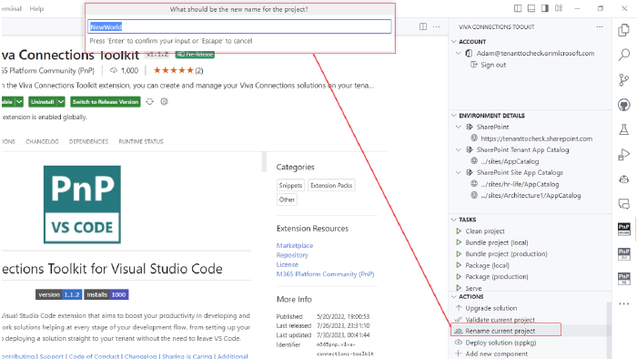Collapse the ACCOUNT section

454,42
